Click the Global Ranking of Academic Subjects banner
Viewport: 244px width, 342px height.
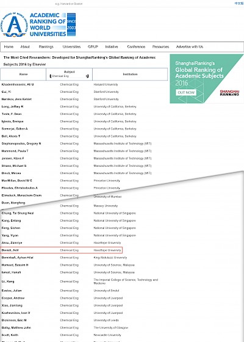[206, 79]
